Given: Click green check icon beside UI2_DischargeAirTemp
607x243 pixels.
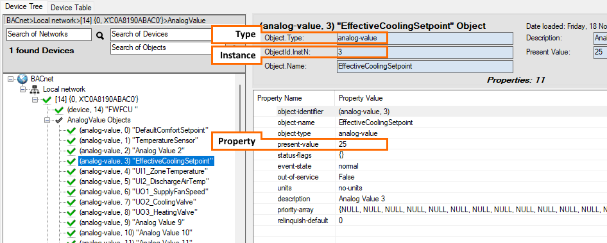Looking at the screenshot, I should (x=71, y=182).
